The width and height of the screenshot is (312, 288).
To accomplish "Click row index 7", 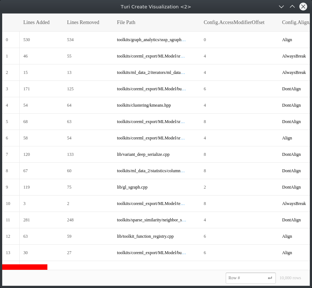I will pos(7,154).
